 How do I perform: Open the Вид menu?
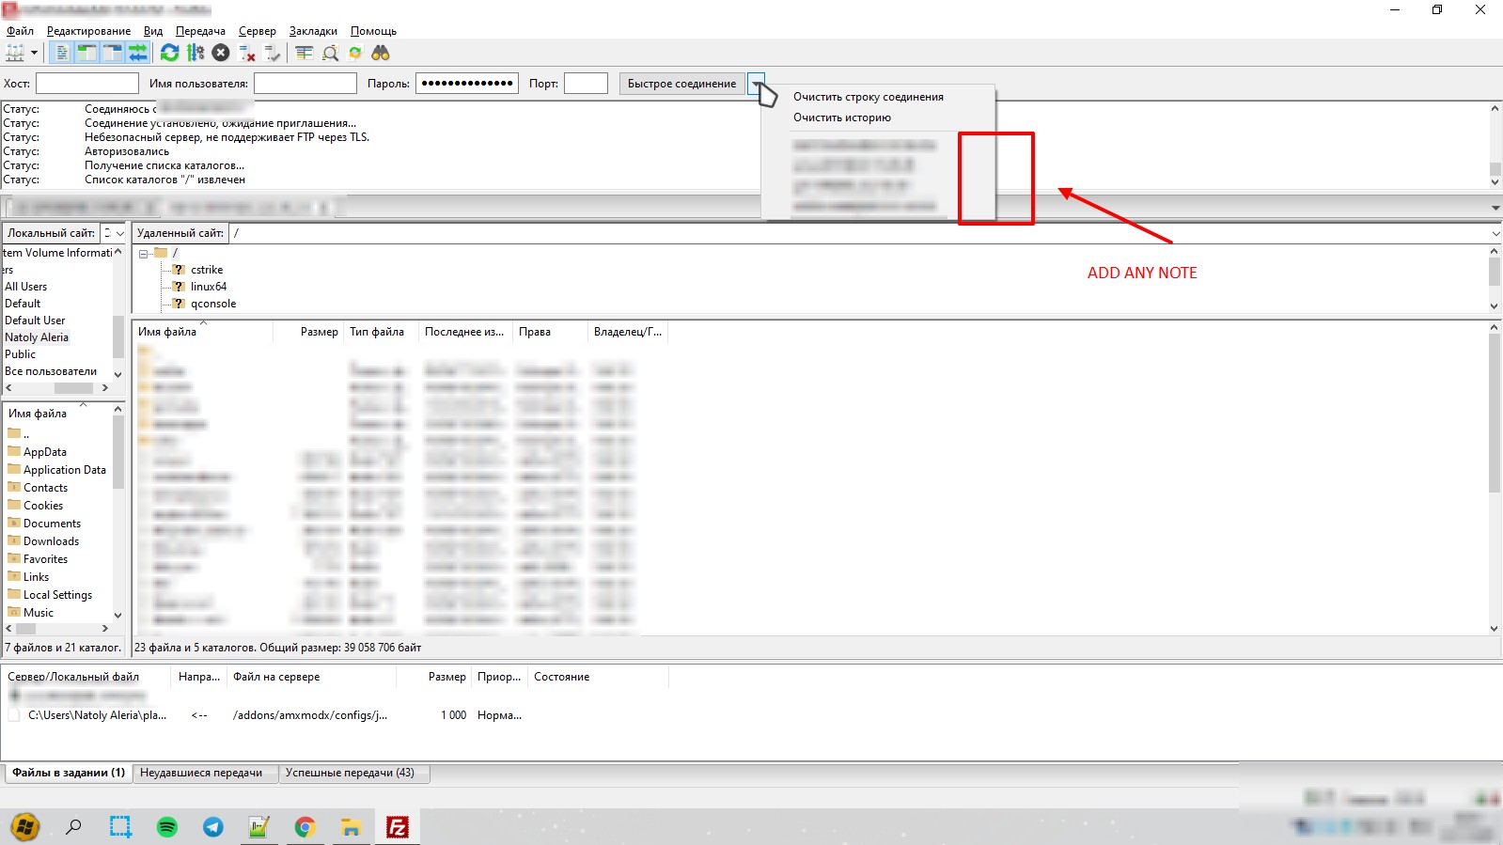[153, 31]
